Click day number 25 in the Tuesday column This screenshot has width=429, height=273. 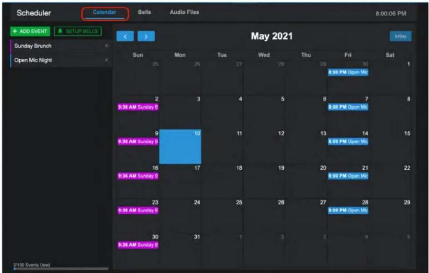[x=239, y=202]
